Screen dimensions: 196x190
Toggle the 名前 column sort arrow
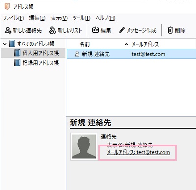[x=126, y=44]
